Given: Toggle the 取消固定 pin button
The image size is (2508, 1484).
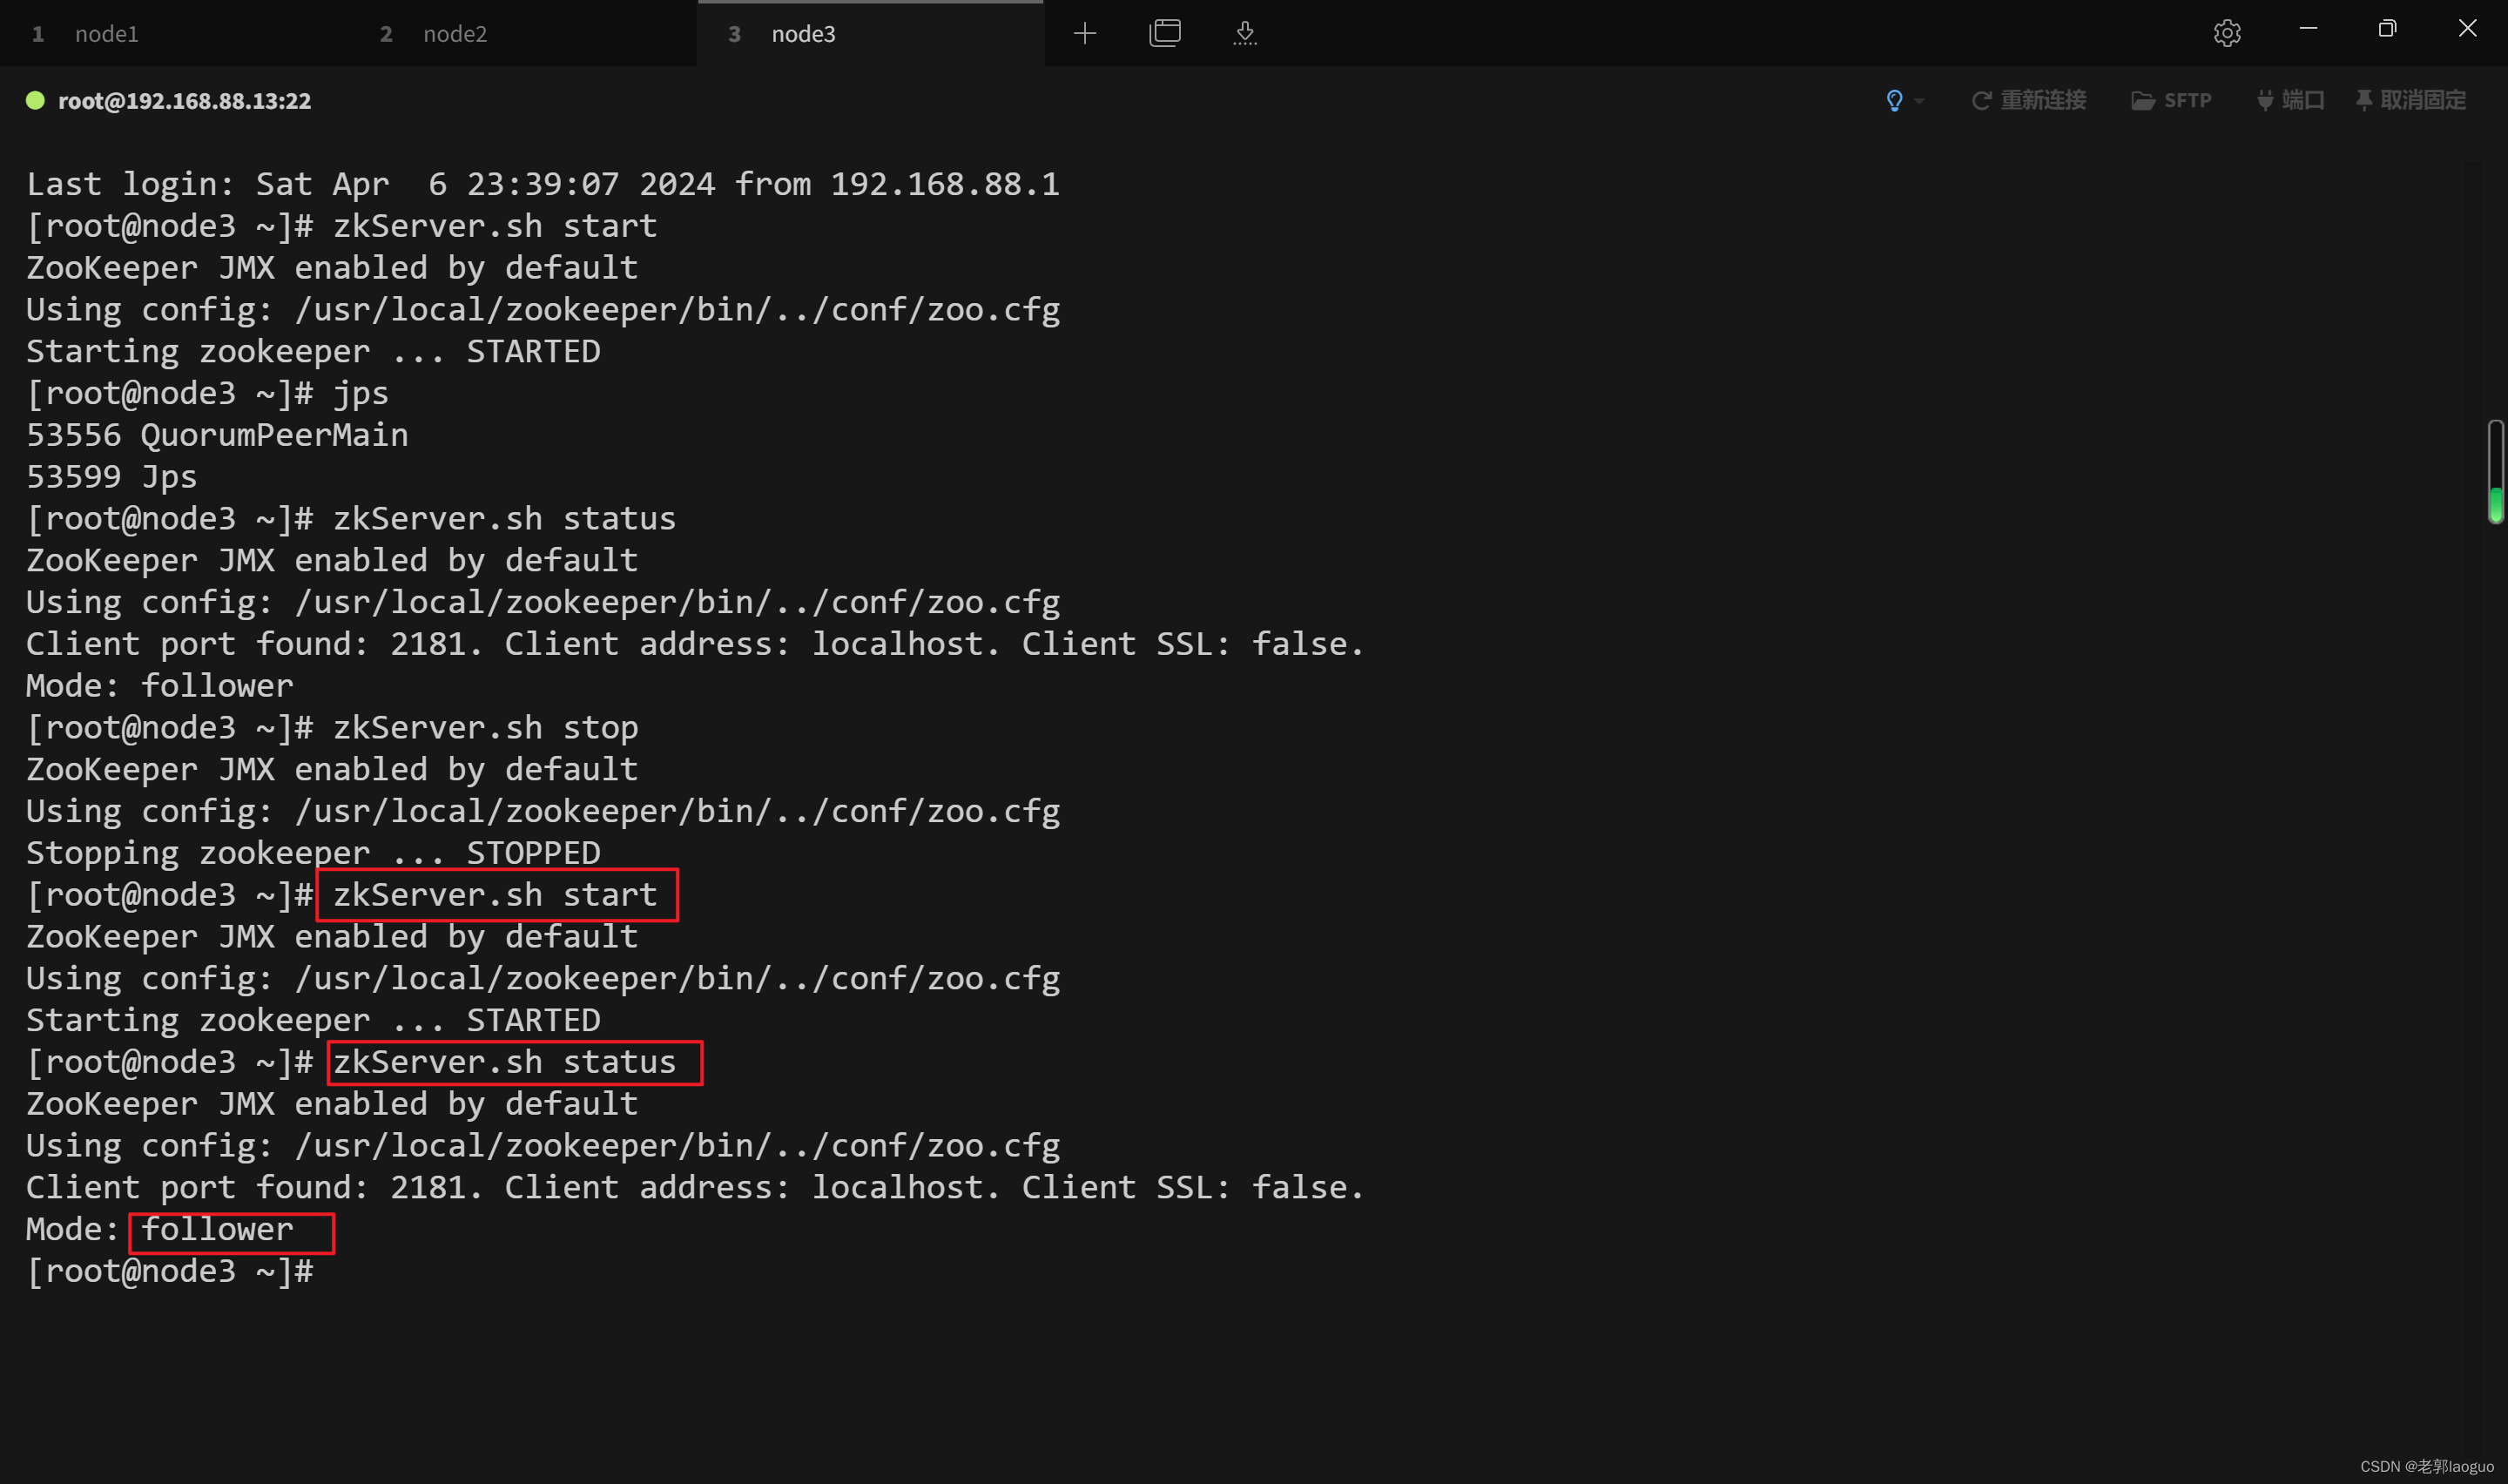Looking at the screenshot, I should (2410, 100).
